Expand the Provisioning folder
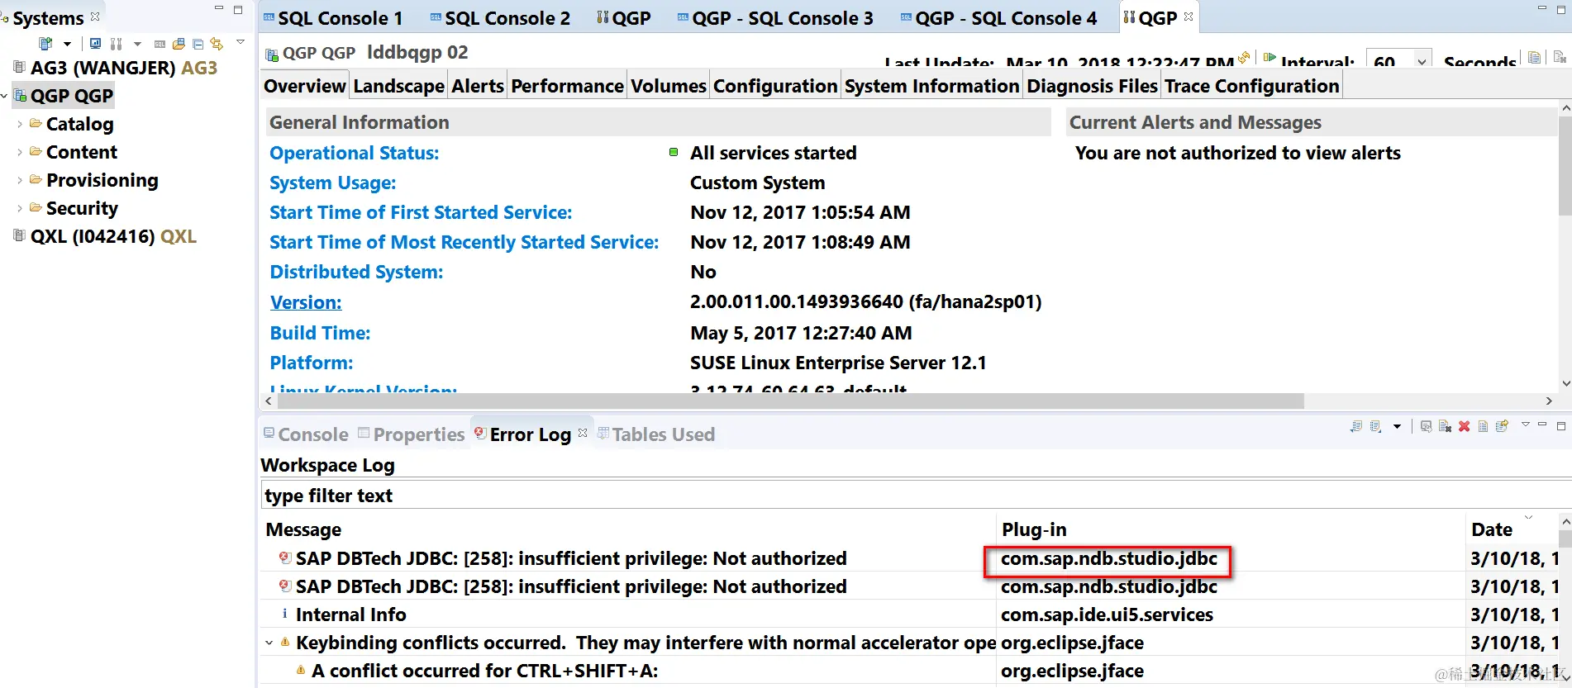Image resolution: width=1572 pixels, height=688 pixels. click(20, 180)
